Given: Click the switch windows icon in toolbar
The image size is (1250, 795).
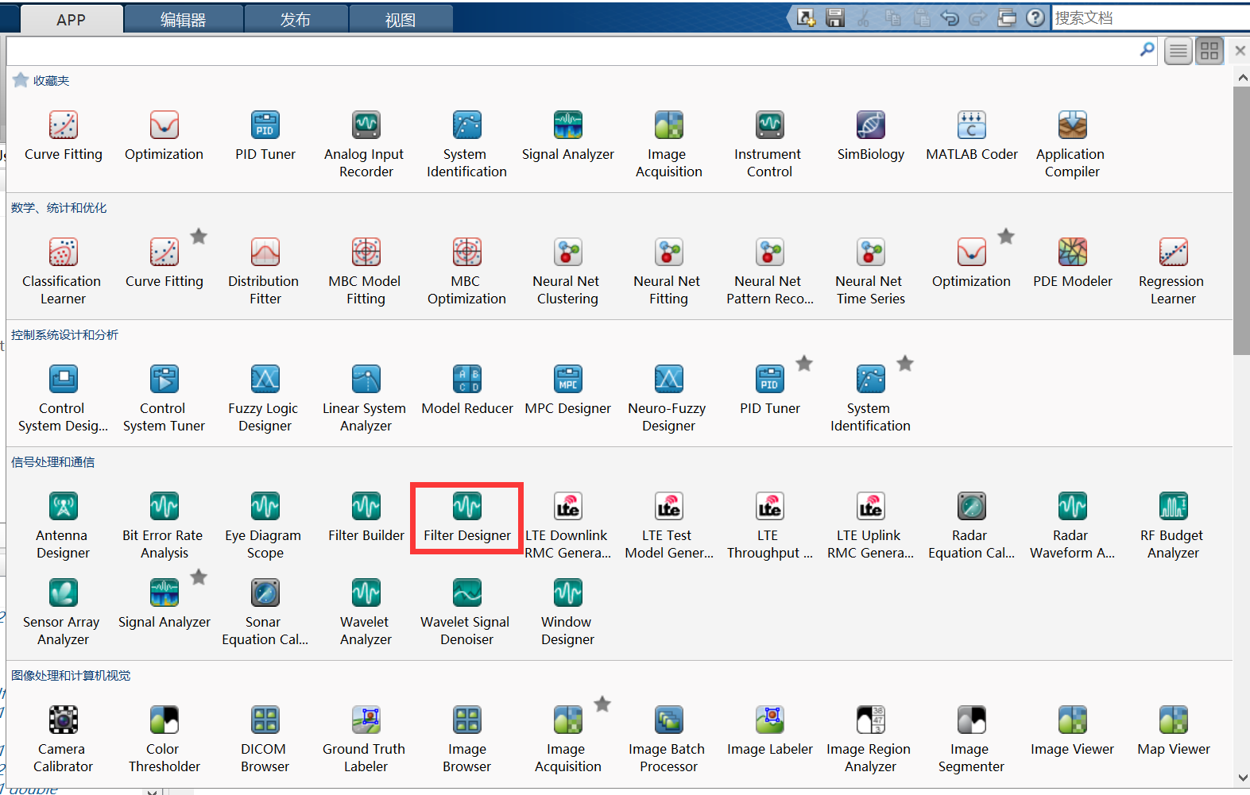Looking at the screenshot, I should tap(1007, 17).
